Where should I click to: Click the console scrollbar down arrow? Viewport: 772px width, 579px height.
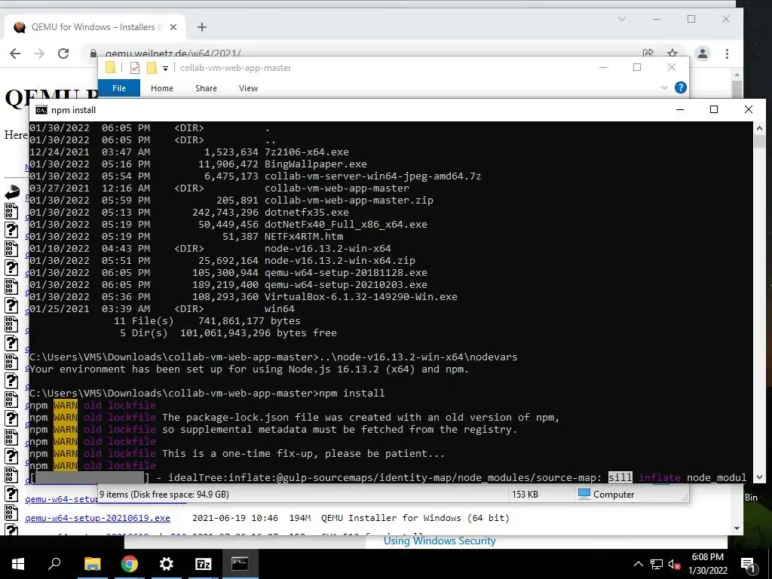[758, 477]
